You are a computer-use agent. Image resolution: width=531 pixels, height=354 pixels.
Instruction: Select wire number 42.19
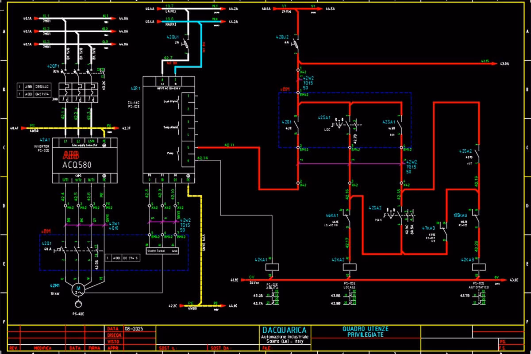click(476, 181)
